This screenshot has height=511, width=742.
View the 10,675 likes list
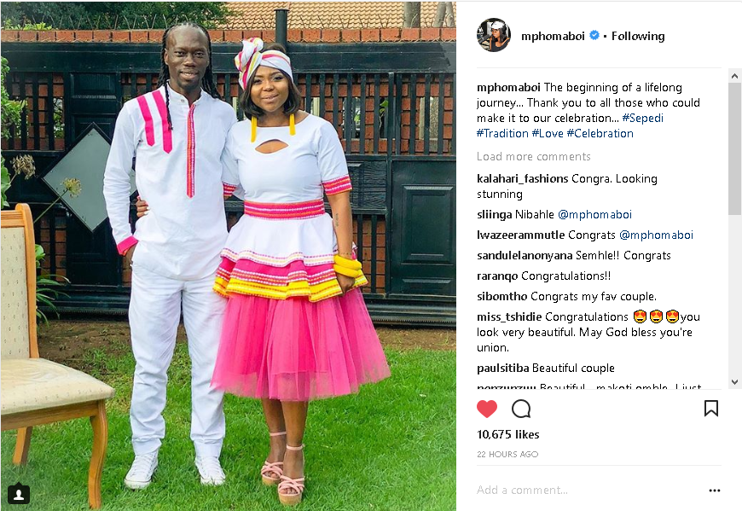[x=507, y=434]
